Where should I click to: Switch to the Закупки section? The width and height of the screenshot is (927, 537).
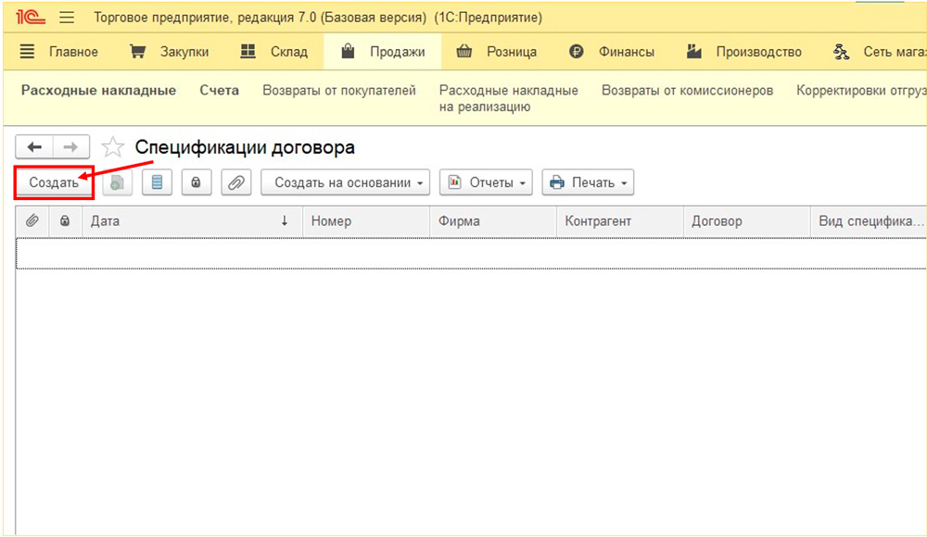(169, 52)
